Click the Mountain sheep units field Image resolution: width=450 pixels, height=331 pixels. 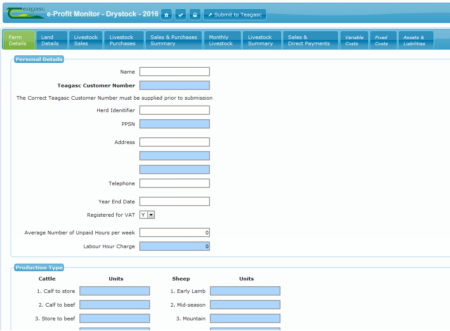tap(245, 319)
